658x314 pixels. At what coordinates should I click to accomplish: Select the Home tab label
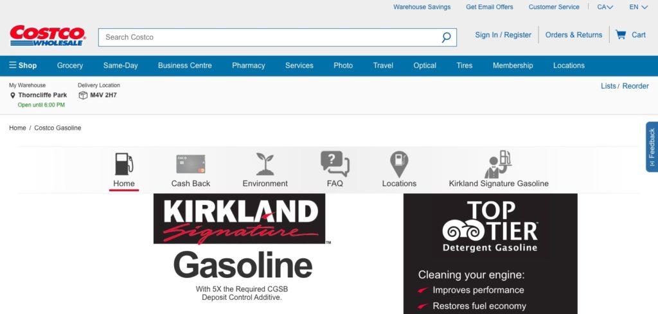tap(124, 184)
